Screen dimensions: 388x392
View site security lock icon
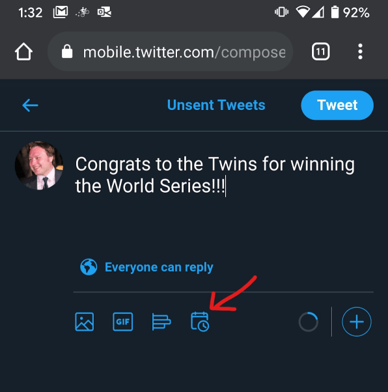(x=67, y=51)
